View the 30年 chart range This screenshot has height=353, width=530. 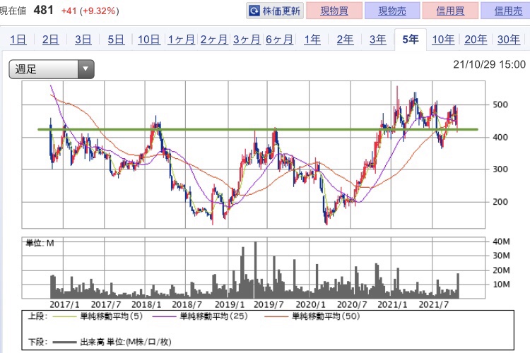[508, 40]
